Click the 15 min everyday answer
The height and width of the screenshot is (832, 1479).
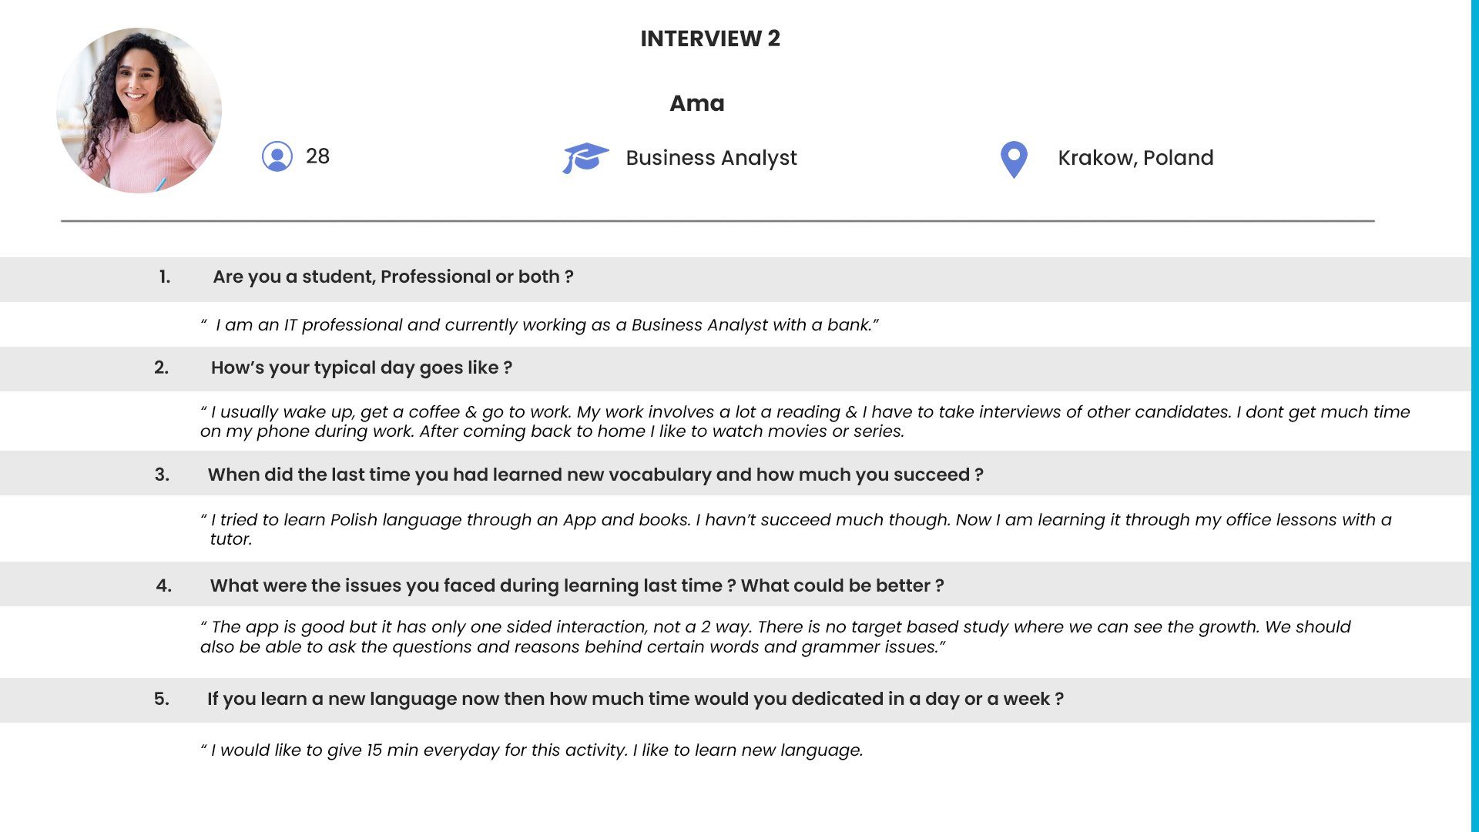point(532,750)
